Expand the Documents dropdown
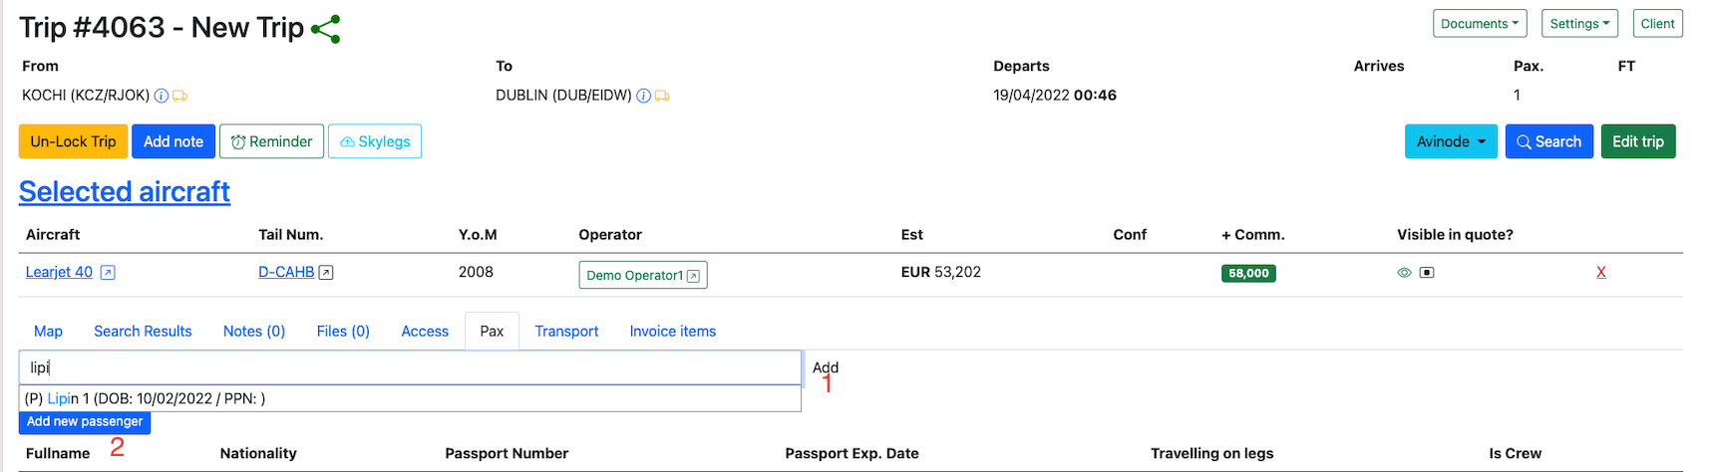 click(x=1479, y=24)
